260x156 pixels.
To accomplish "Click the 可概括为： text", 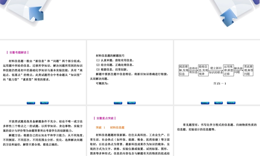I will pyautogui.click(x=102, y=83).
